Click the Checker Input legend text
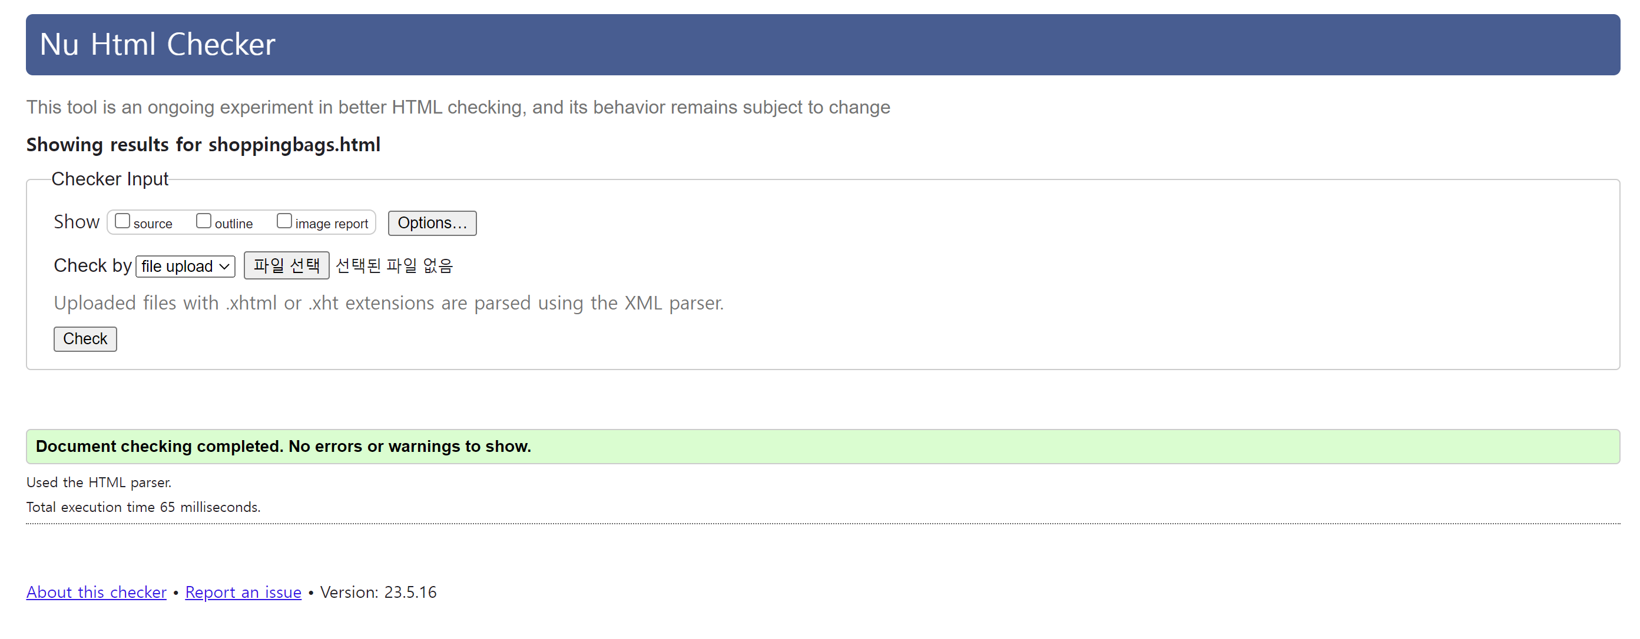The width and height of the screenshot is (1640, 639). (110, 179)
